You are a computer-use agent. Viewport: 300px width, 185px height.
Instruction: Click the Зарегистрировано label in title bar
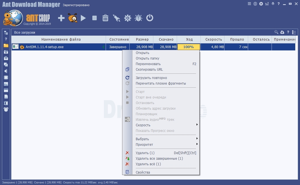tap(76, 5)
